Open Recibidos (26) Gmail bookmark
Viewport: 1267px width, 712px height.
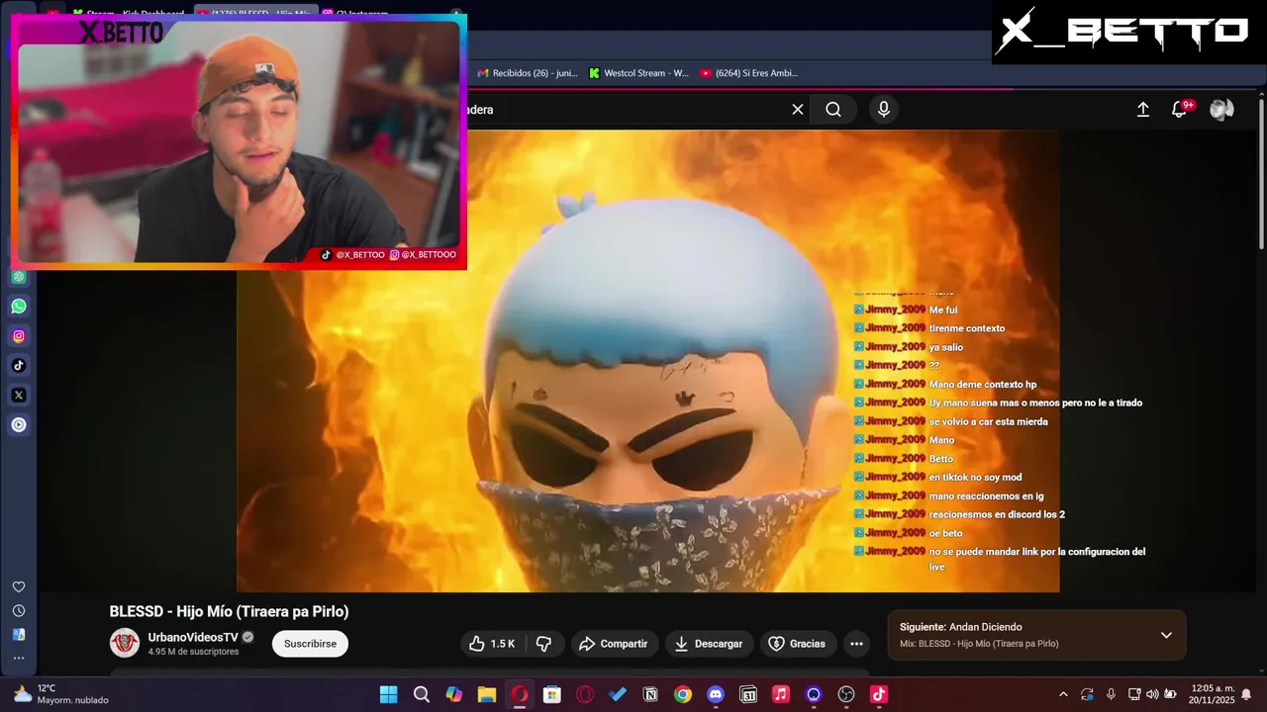527,73
